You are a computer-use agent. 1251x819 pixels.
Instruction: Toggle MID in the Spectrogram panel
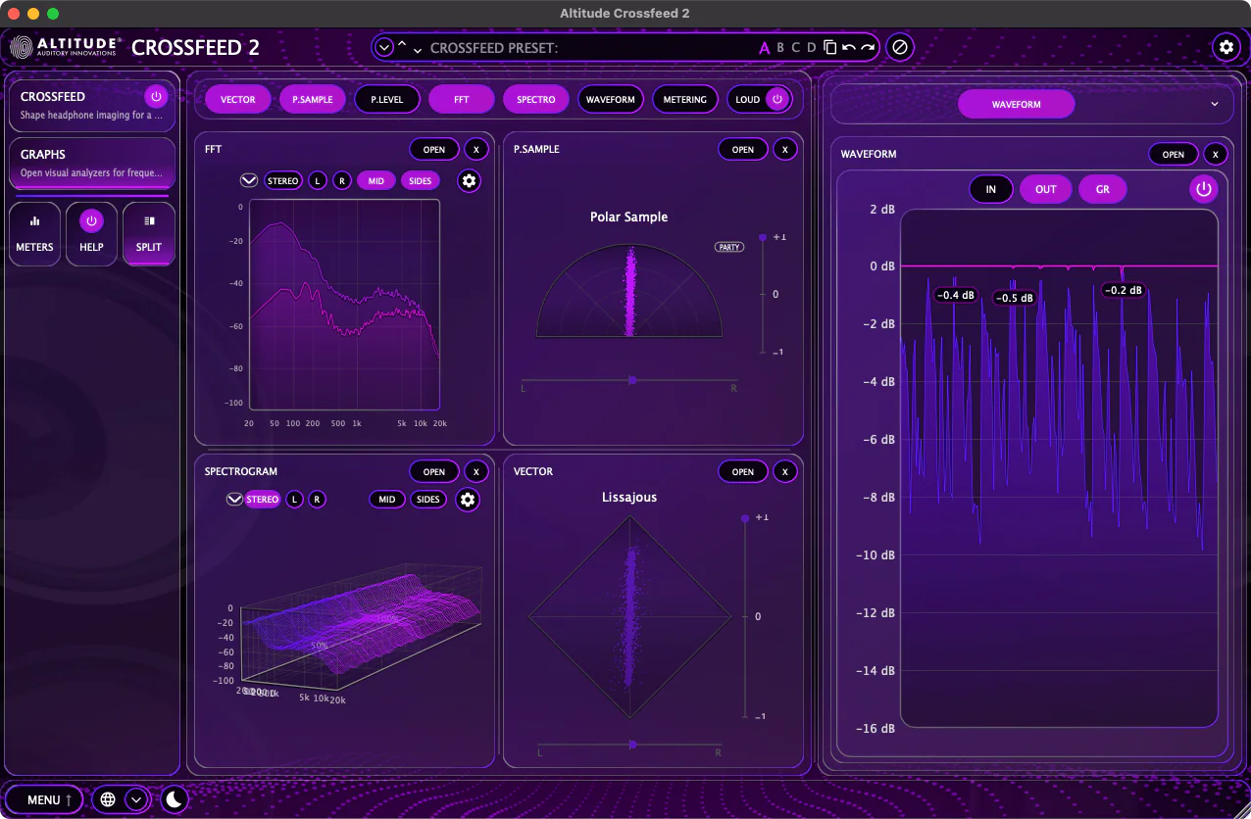(x=387, y=500)
